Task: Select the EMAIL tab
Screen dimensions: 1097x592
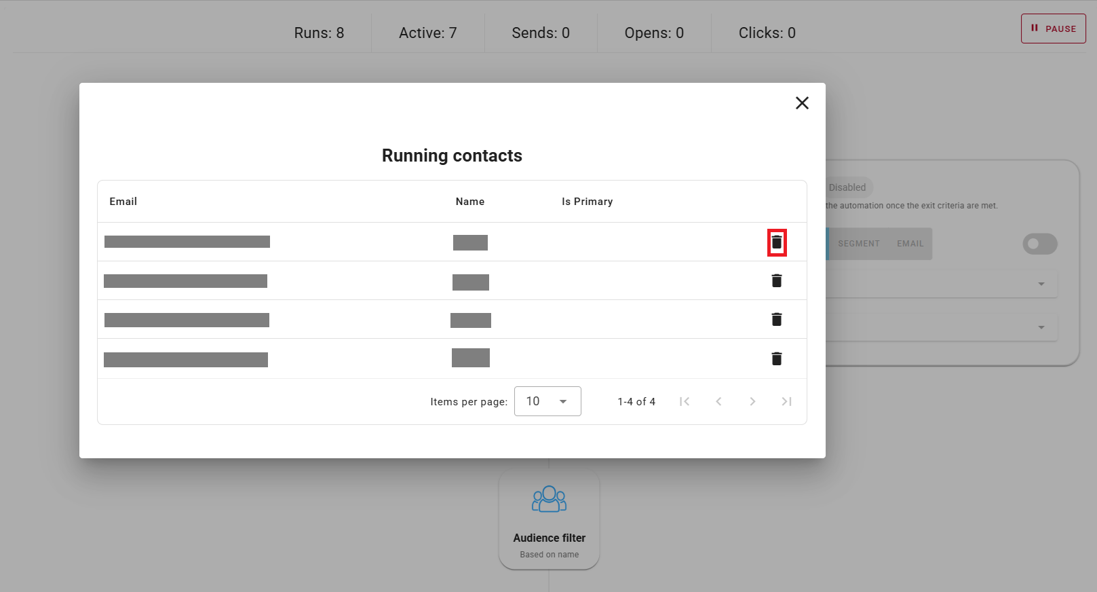Action: (x=910, y=244)
